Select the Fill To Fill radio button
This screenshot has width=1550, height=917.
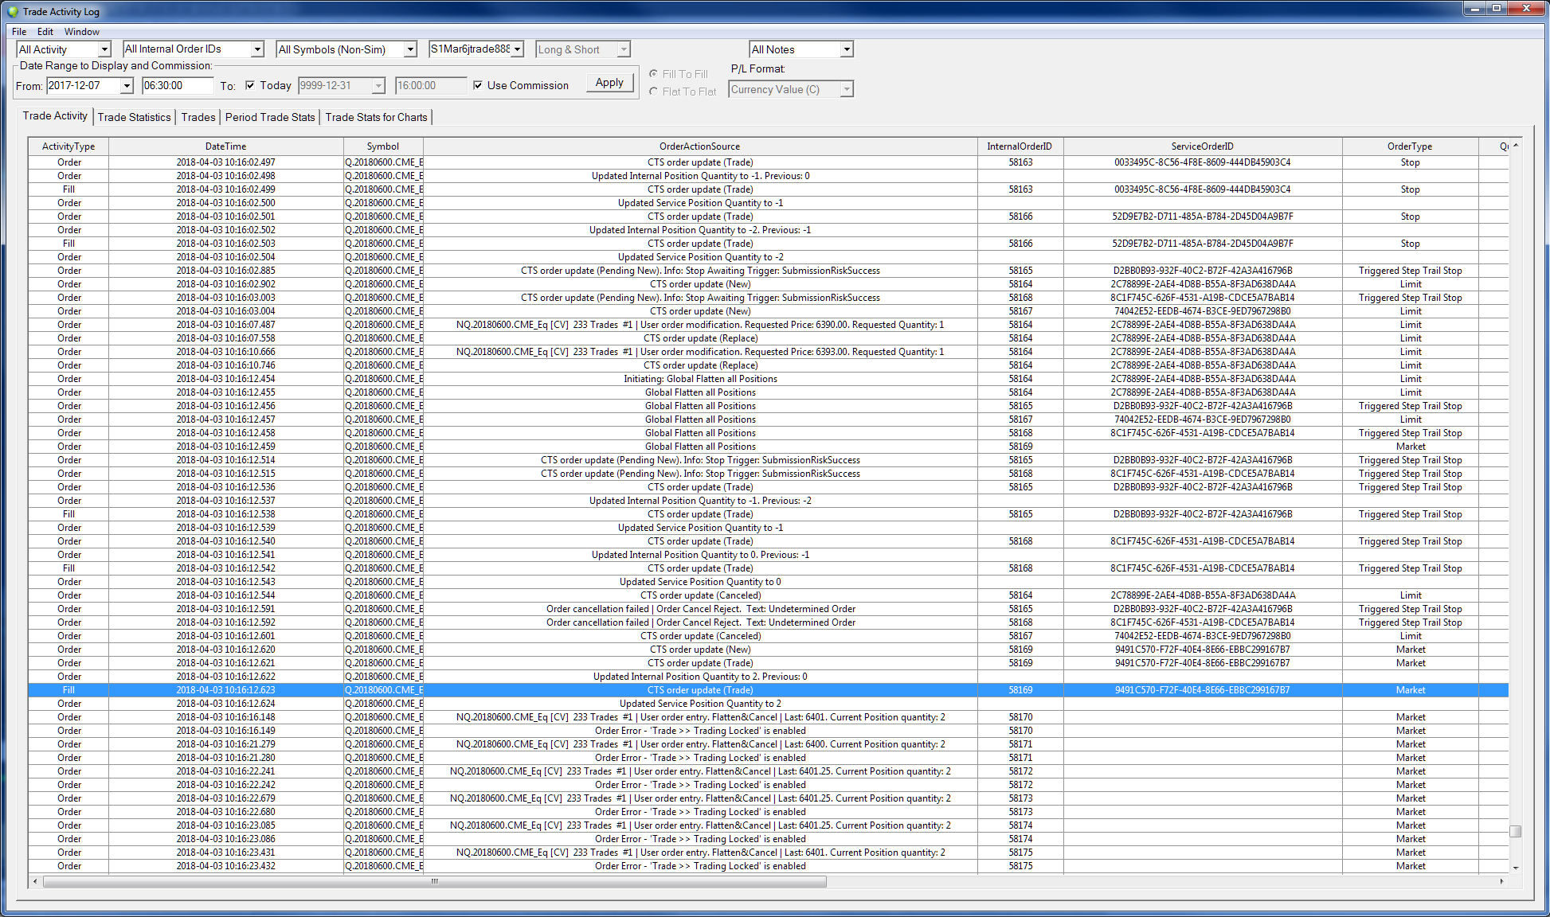tap(653, 73)
